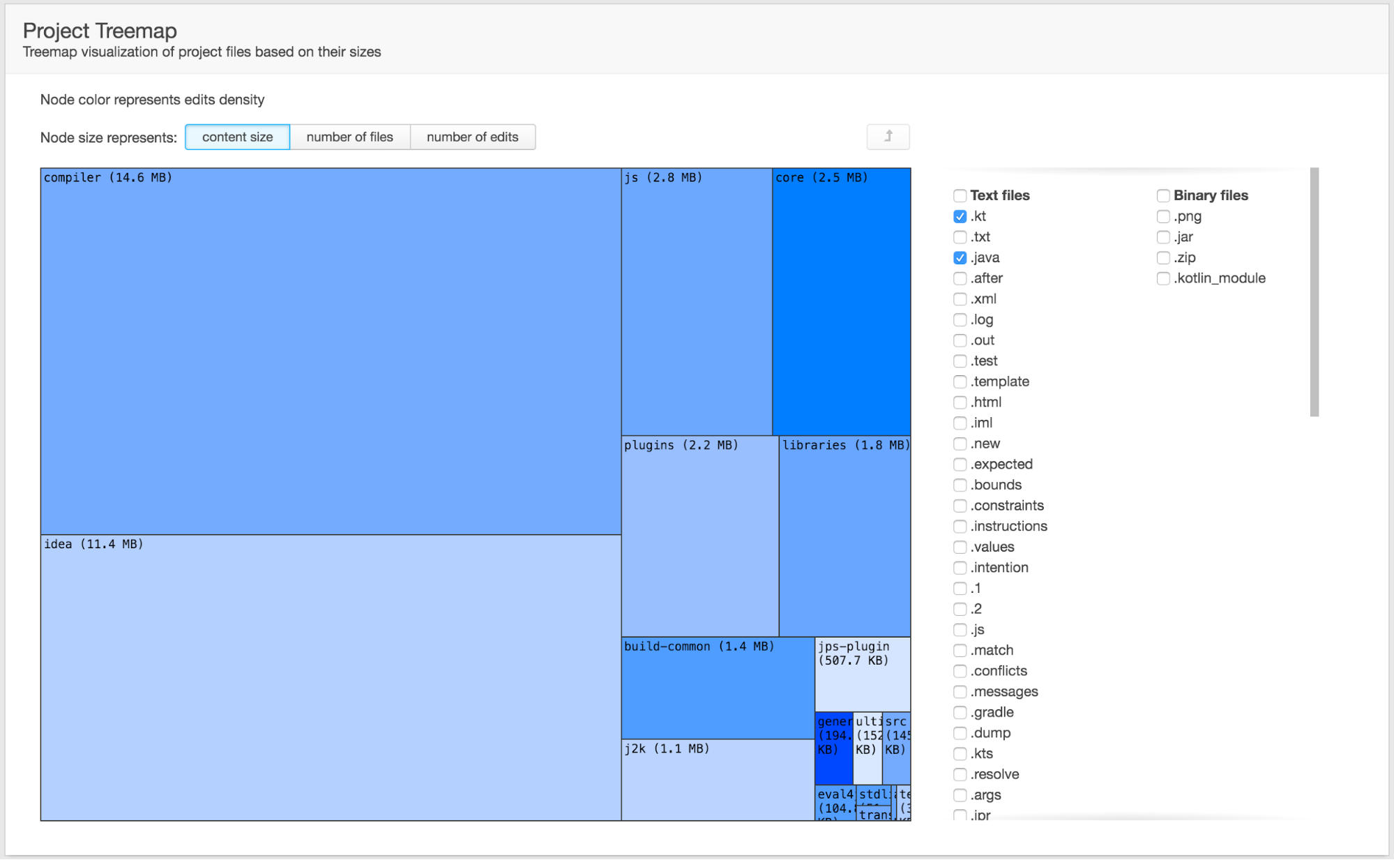Image resolution: width=1394 pixels, height=860 pixels.
Task: Enable the .kotlin_module binary filter
Action: pos(1163,278)
